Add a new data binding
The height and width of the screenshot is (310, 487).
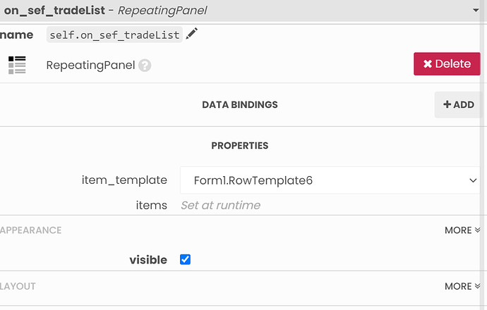click(459, 105)
